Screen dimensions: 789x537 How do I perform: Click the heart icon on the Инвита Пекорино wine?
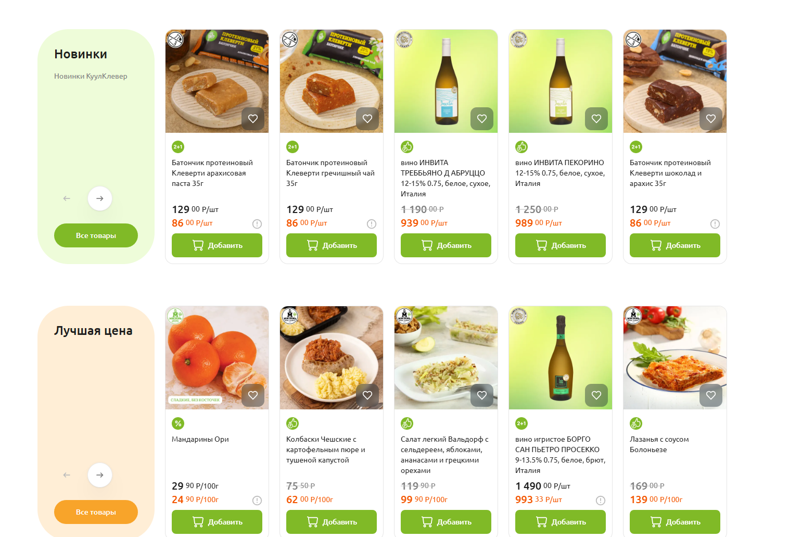tap(596, 119)
